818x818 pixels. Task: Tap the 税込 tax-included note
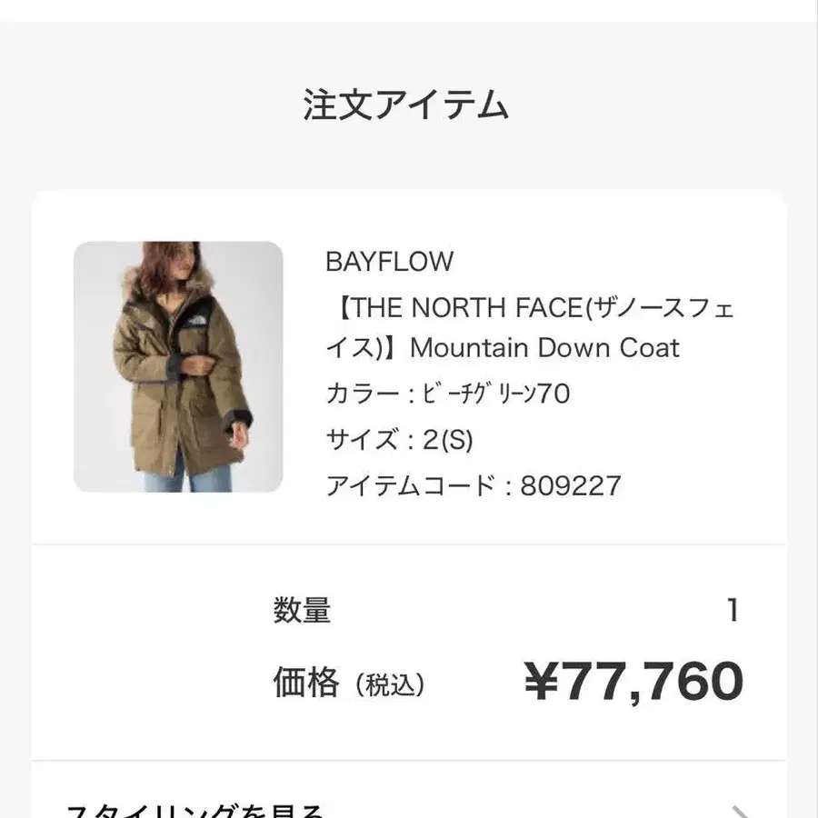[391, 685]
